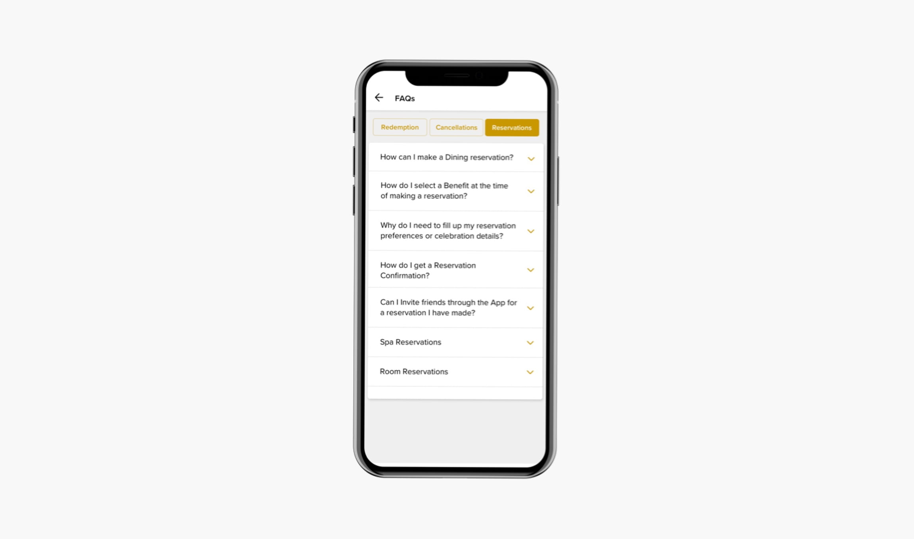The width and height of the screenshot is (914, 539).
Task: Toggle the Cancellations category button
Action: pyautogui.click(x=456, y=127)
